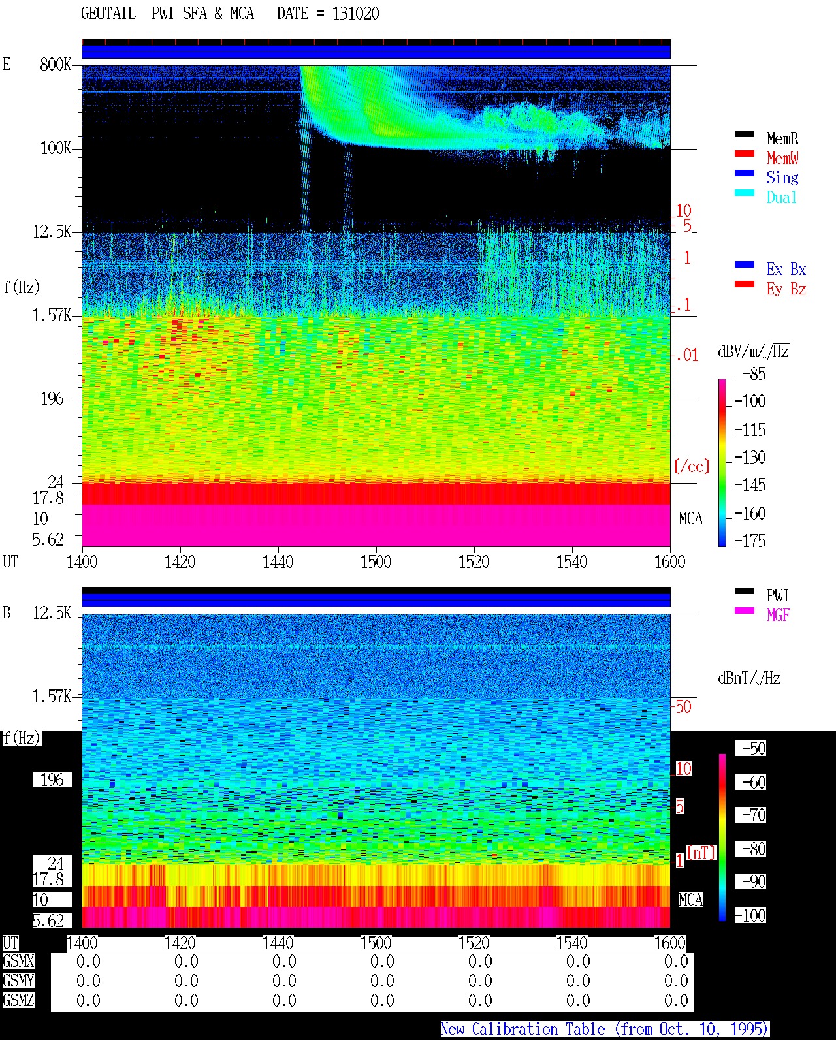Click the dBnT magnetic field color bar

coord(722,838)
